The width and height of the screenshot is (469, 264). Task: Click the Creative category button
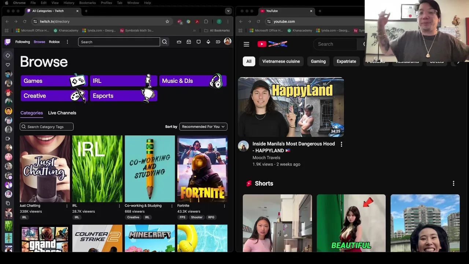(53, 96)
